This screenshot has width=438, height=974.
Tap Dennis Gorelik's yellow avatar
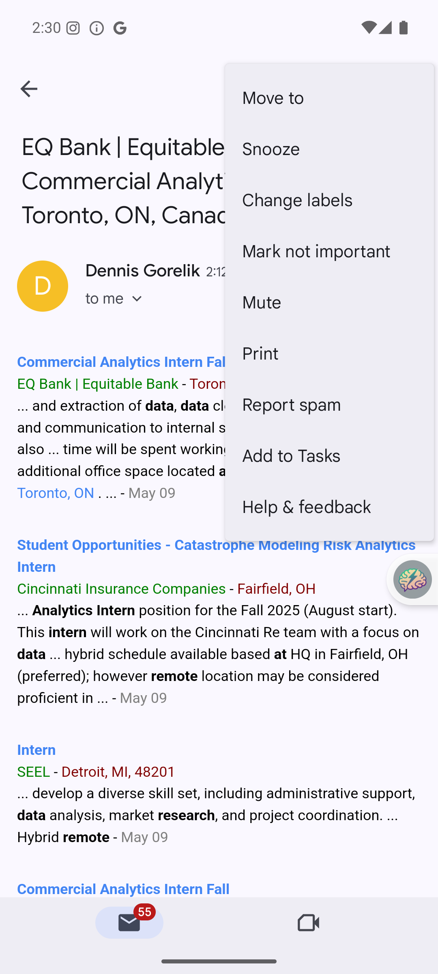coord(43,286)
